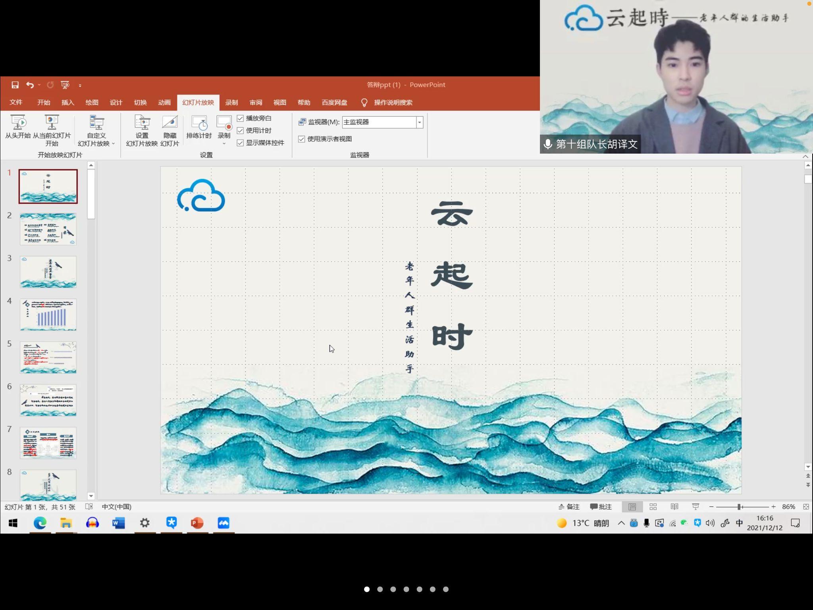Open 录制 button dropdown arrow

click(x=224, y=144)
